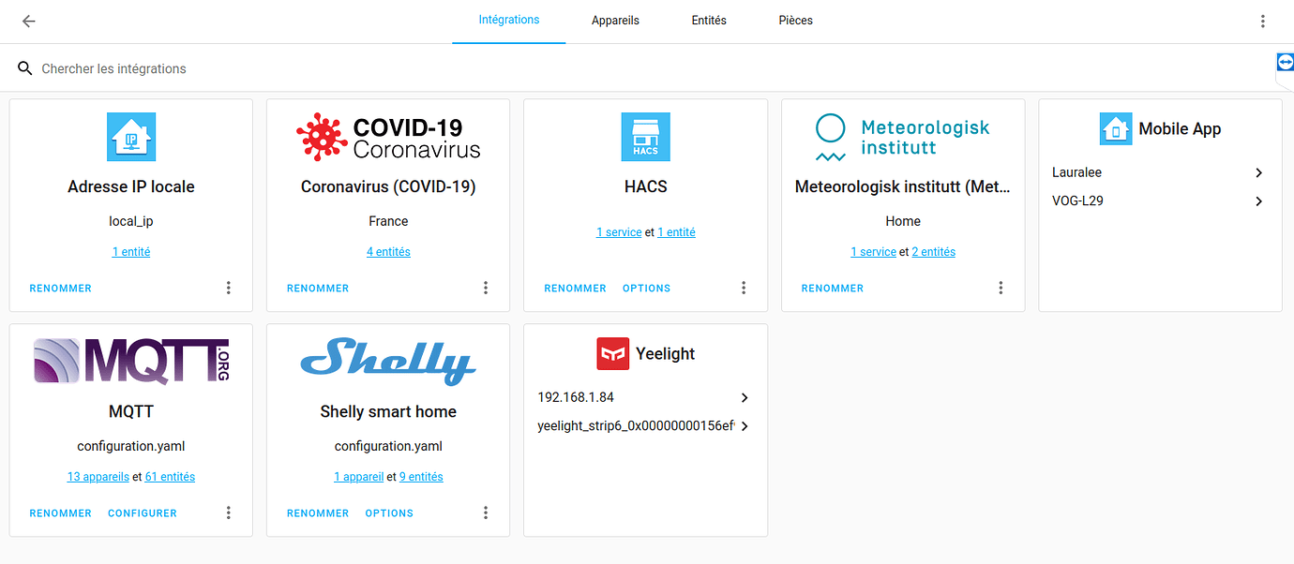Click RENOMMER on the Coronavirus card
Image resolution: width=1294 pixels, height=564 pixels.
pyautogui.click(x=318, y=289)
